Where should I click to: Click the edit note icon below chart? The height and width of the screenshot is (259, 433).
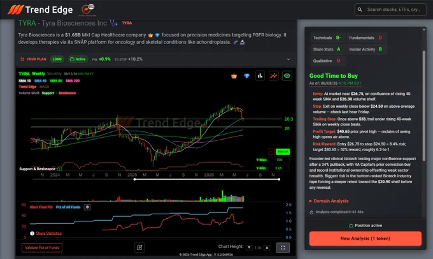tap(139, 248)
